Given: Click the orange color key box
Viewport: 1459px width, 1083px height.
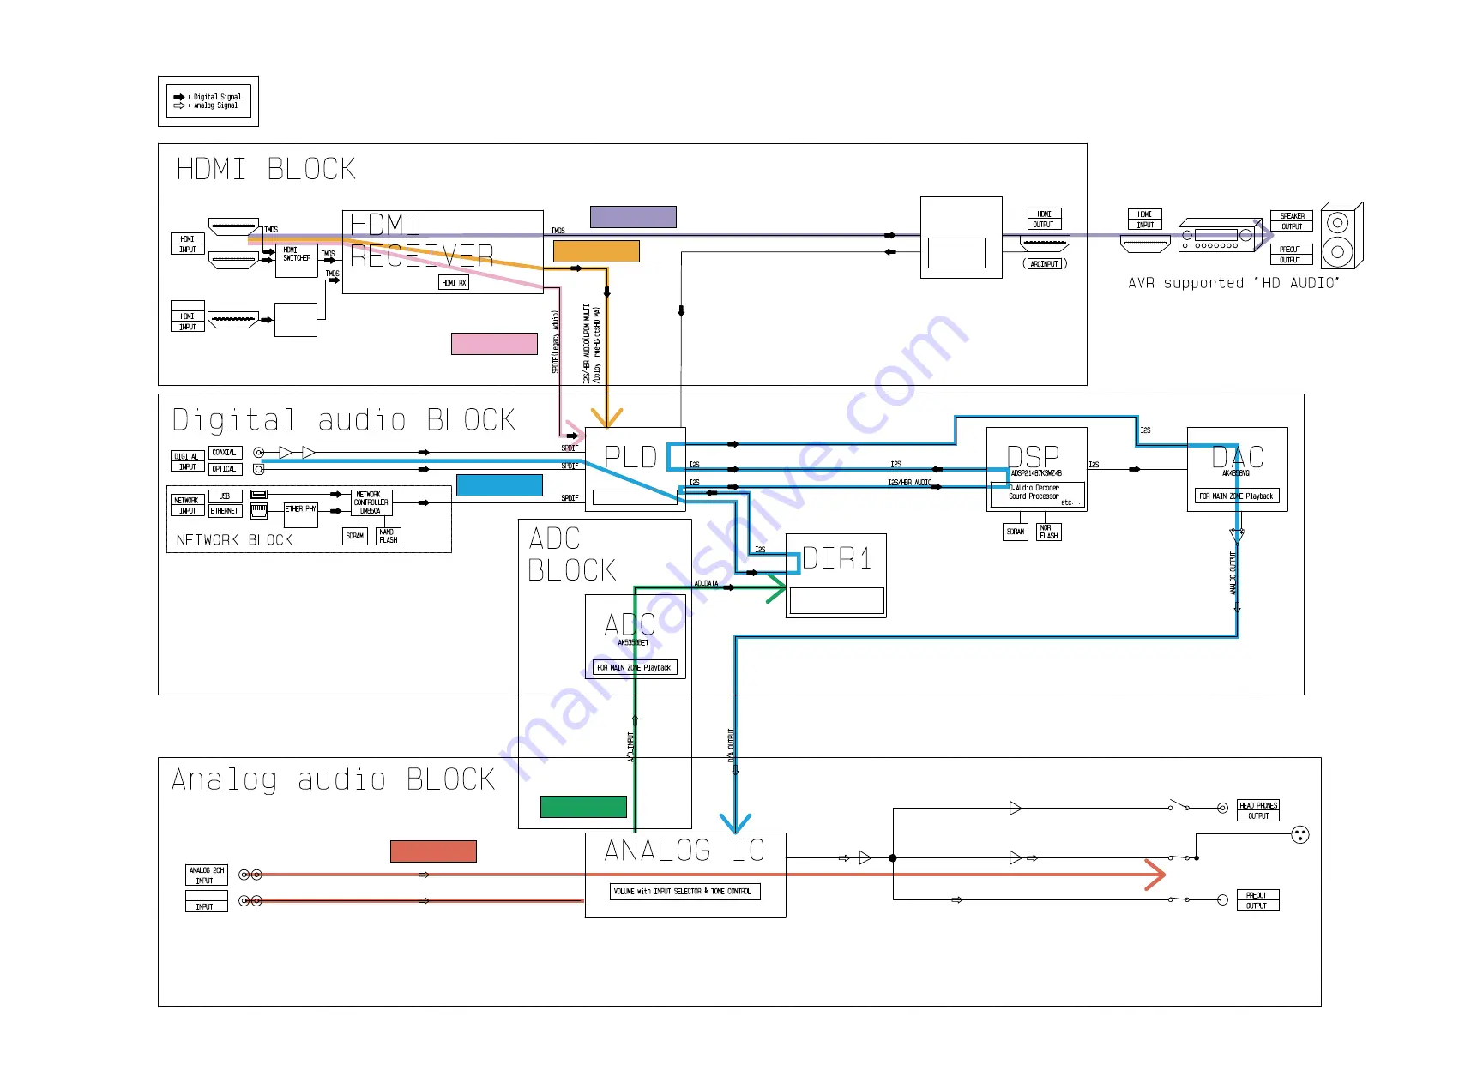Looking at the screenshot, I should tap(596, 251).
